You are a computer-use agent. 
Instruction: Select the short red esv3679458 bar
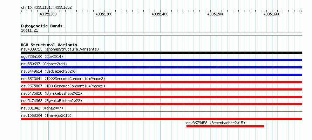click(225, 126)
